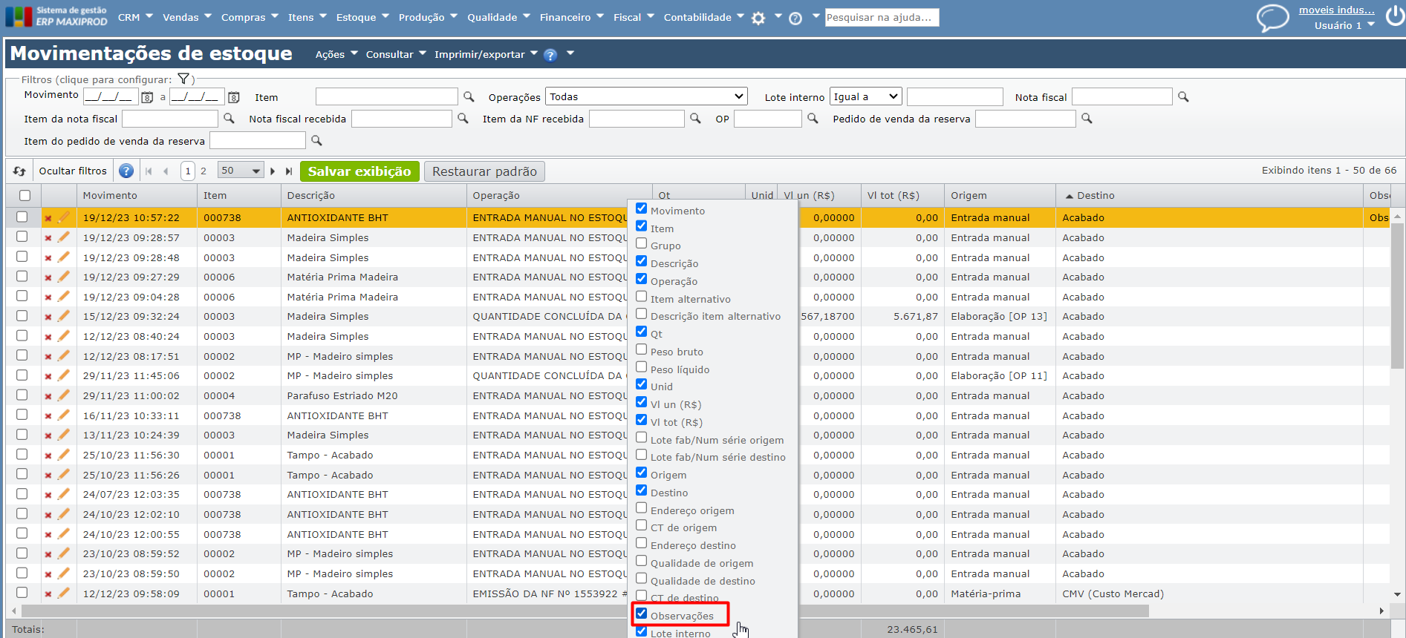The height and width of the screenshot is (638, 1406).
Task: Enable the Grupo column checkbox
Action: click(x=642, y=243)
